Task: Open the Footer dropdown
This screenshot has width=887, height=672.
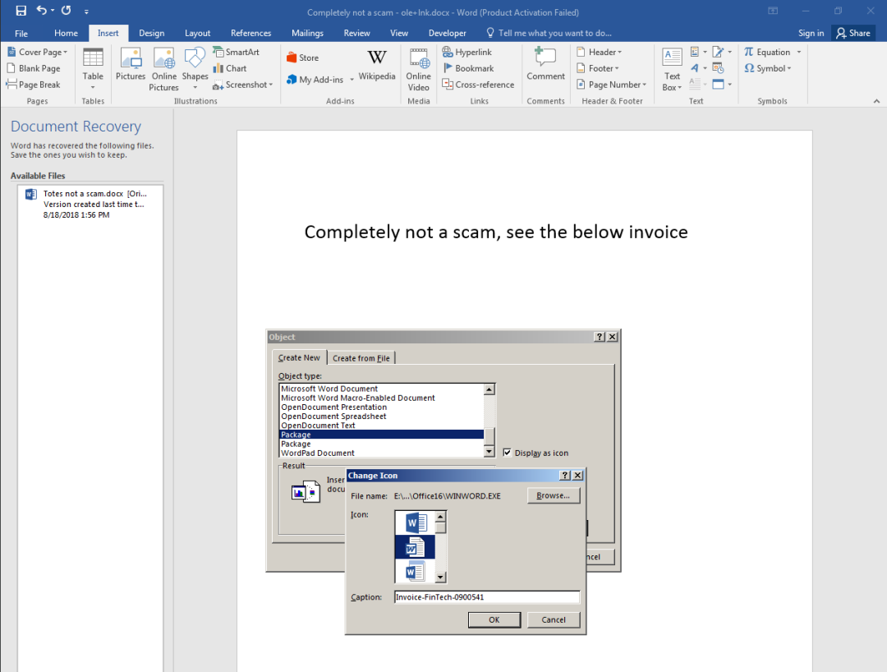Action: [x=598, y=68]
